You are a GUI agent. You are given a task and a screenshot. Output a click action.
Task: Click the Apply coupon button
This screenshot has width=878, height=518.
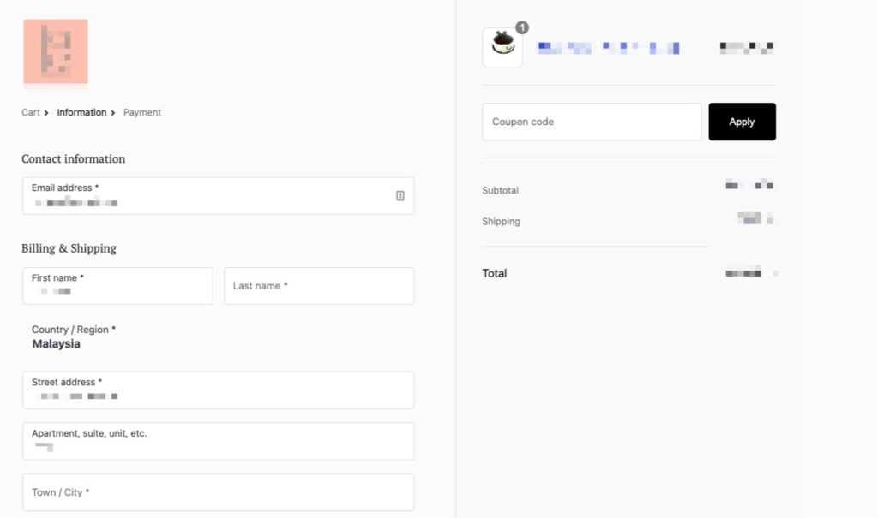pos(742,122)
